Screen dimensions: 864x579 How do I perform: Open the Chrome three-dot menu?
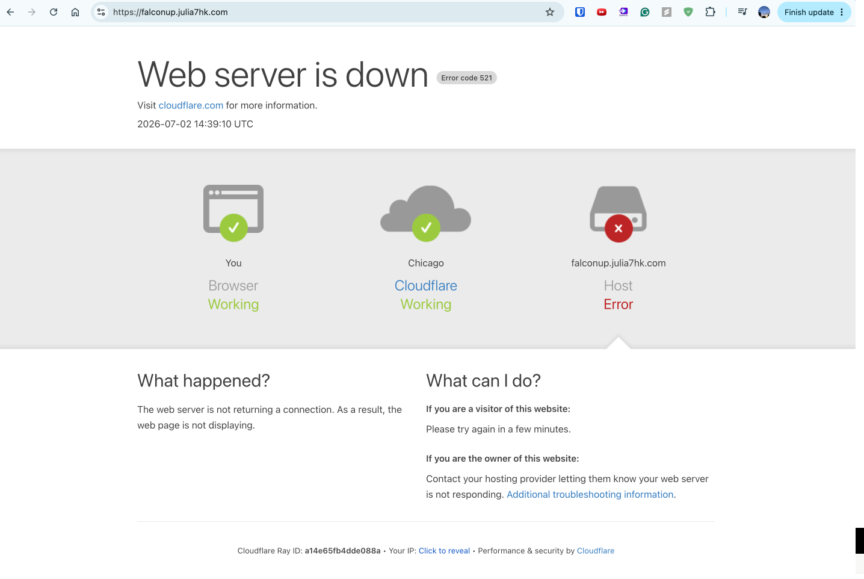pyautogui.click(x=842, y=12)
